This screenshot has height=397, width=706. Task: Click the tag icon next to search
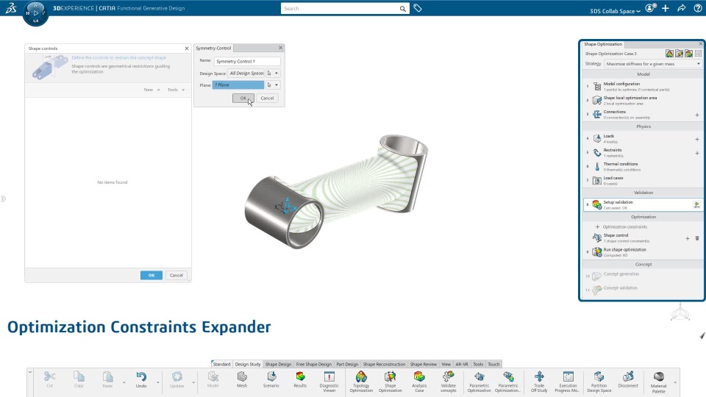point(418,8)
